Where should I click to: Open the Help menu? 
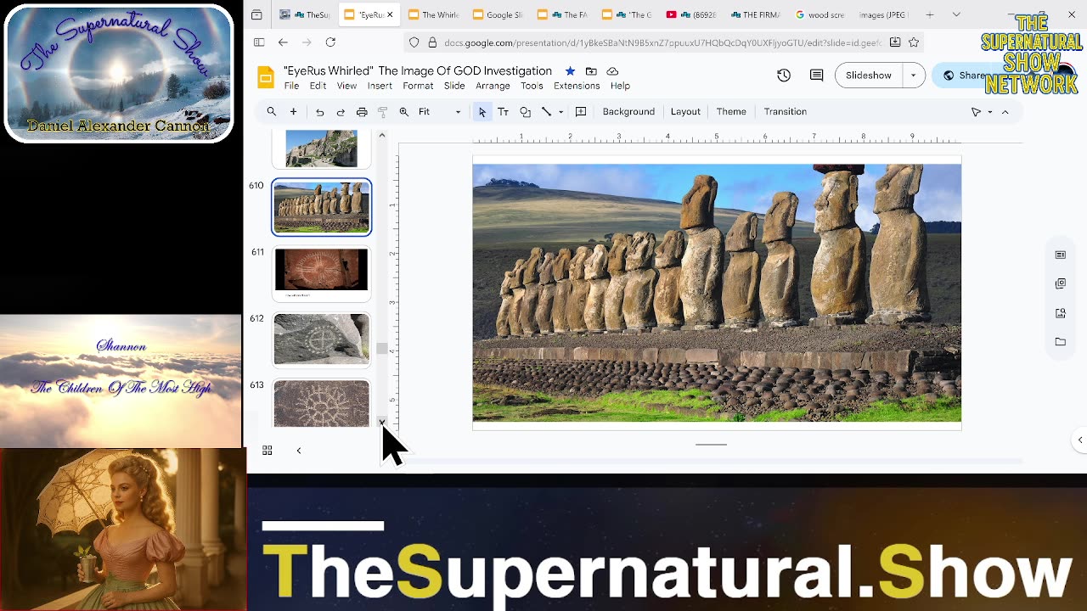coord(620,86)
